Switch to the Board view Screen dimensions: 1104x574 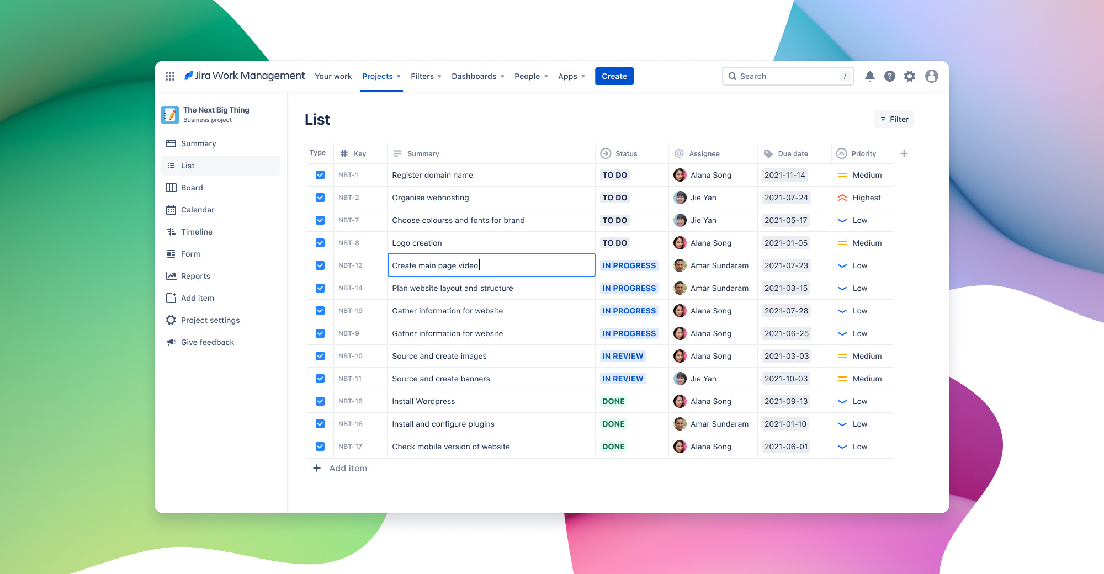[221, 188]
